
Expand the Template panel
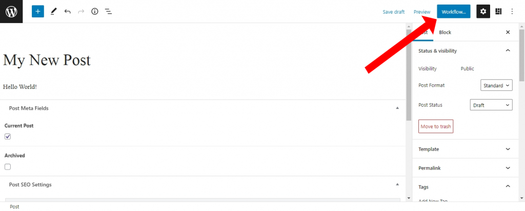465,149
